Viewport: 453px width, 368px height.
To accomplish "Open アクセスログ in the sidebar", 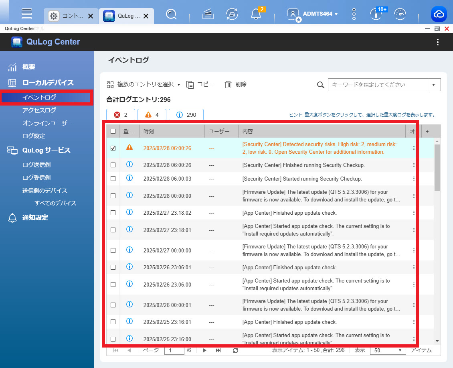I will coord(39,110).
